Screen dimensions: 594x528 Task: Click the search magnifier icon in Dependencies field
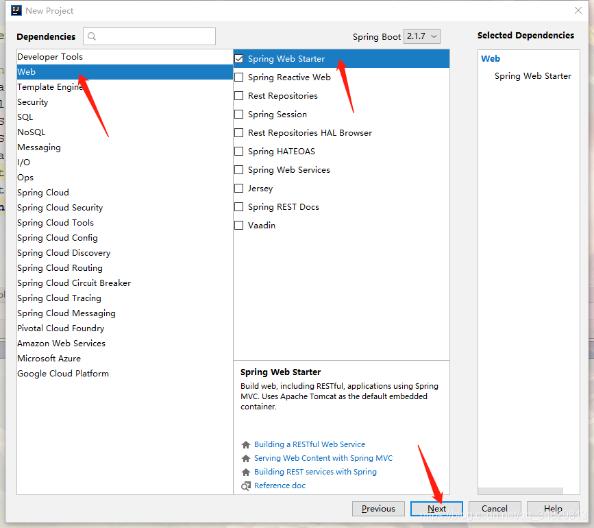[x=92, y=36]
